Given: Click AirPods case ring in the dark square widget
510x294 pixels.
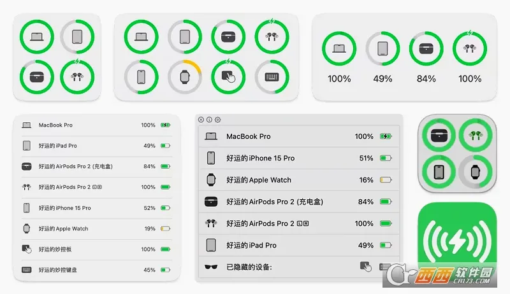Looking at the screenshot, I should coord(439,135).
